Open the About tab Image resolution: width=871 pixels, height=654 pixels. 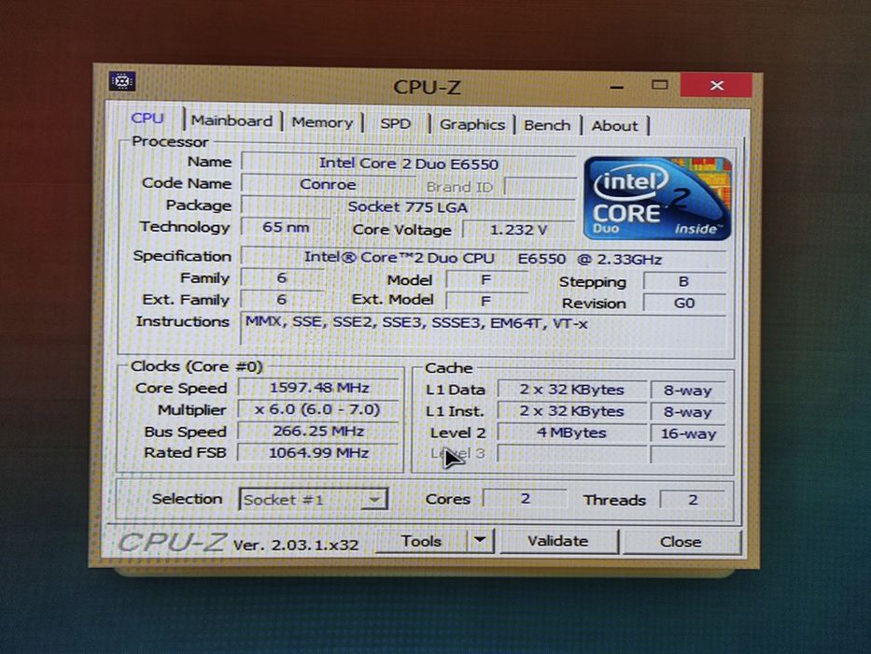(614, 126)
